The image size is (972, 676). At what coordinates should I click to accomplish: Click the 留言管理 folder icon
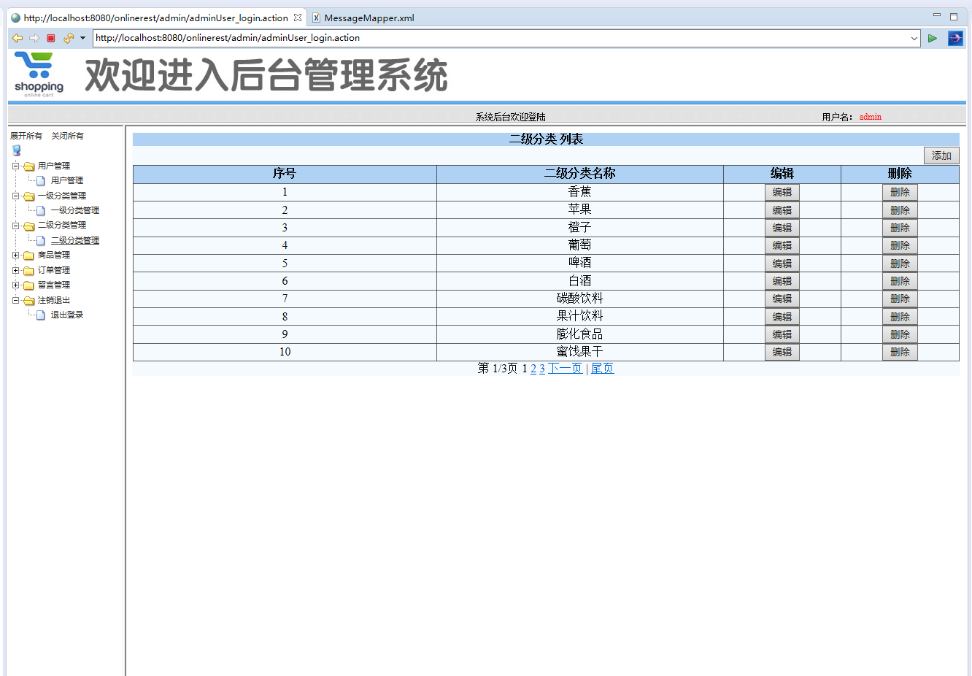pyautogui.click(x=29, y=285)
